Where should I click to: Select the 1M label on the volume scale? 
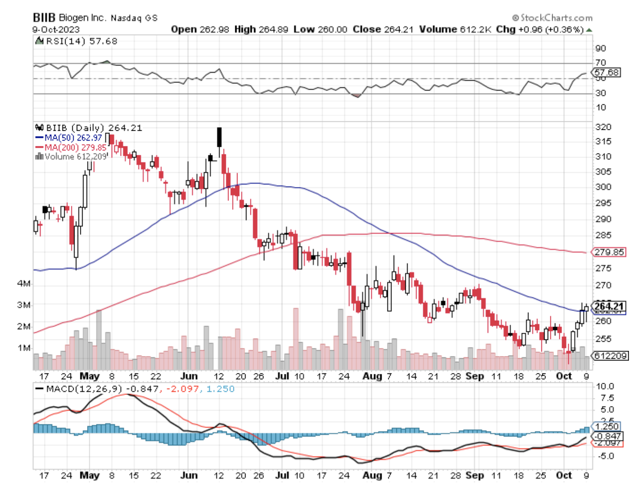pos(24,348)
